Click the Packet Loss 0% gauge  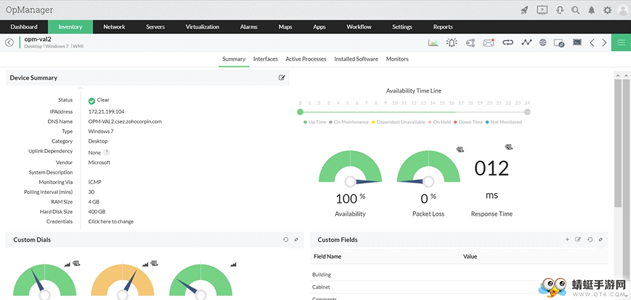click(429, 167)
